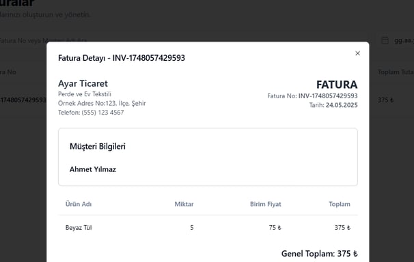
Task: Select the Toplam column header in dialog
Action: 340,204
